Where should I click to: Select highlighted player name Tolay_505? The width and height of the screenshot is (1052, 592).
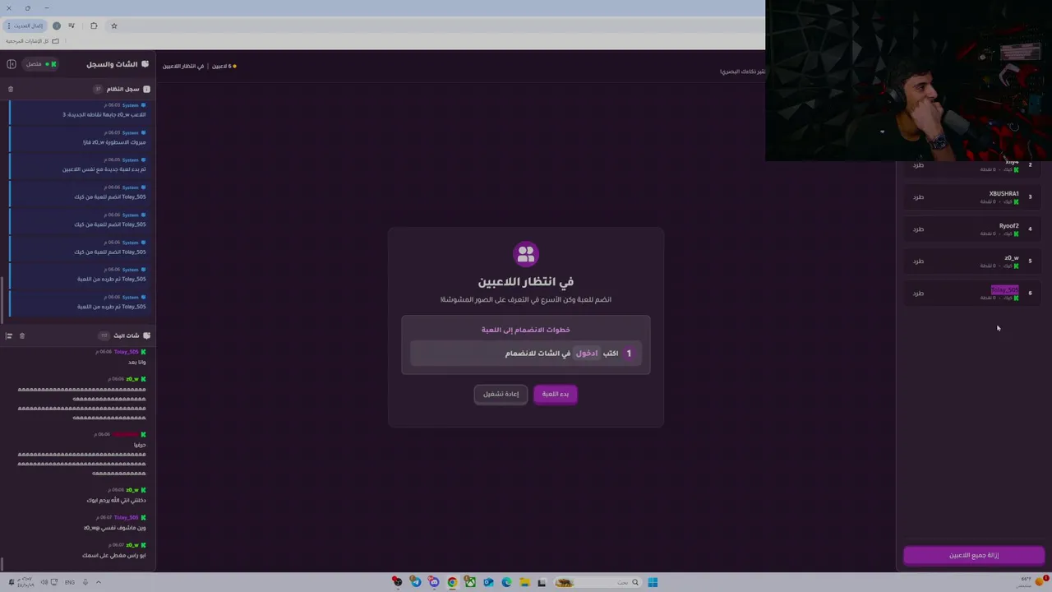pyautogui.click(x=1004, y=290)
